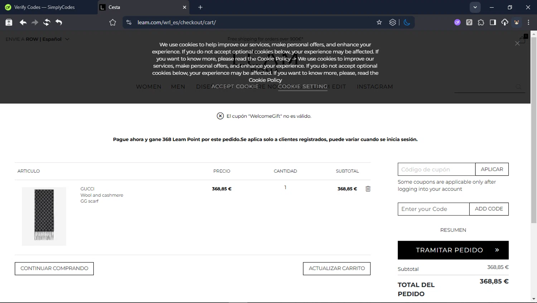Open the profile avatar icon
Viewport: 537px width, 303px height.
(x=517, y=22)
